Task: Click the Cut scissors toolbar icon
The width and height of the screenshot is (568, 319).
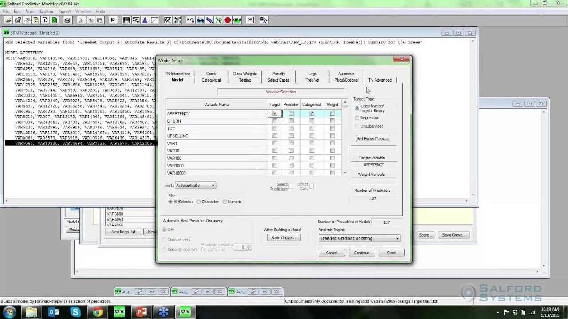Action: [x=81, y=20]
